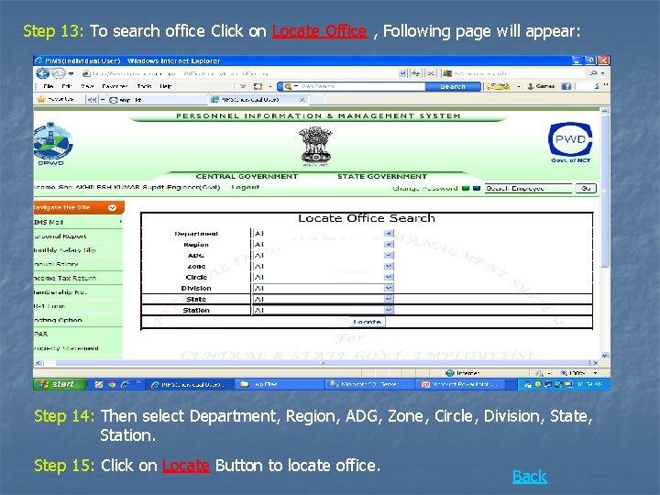Click the blue Search button in toolbar
Viewport: 660px width, 495px height.
click(x=453, y=86)
